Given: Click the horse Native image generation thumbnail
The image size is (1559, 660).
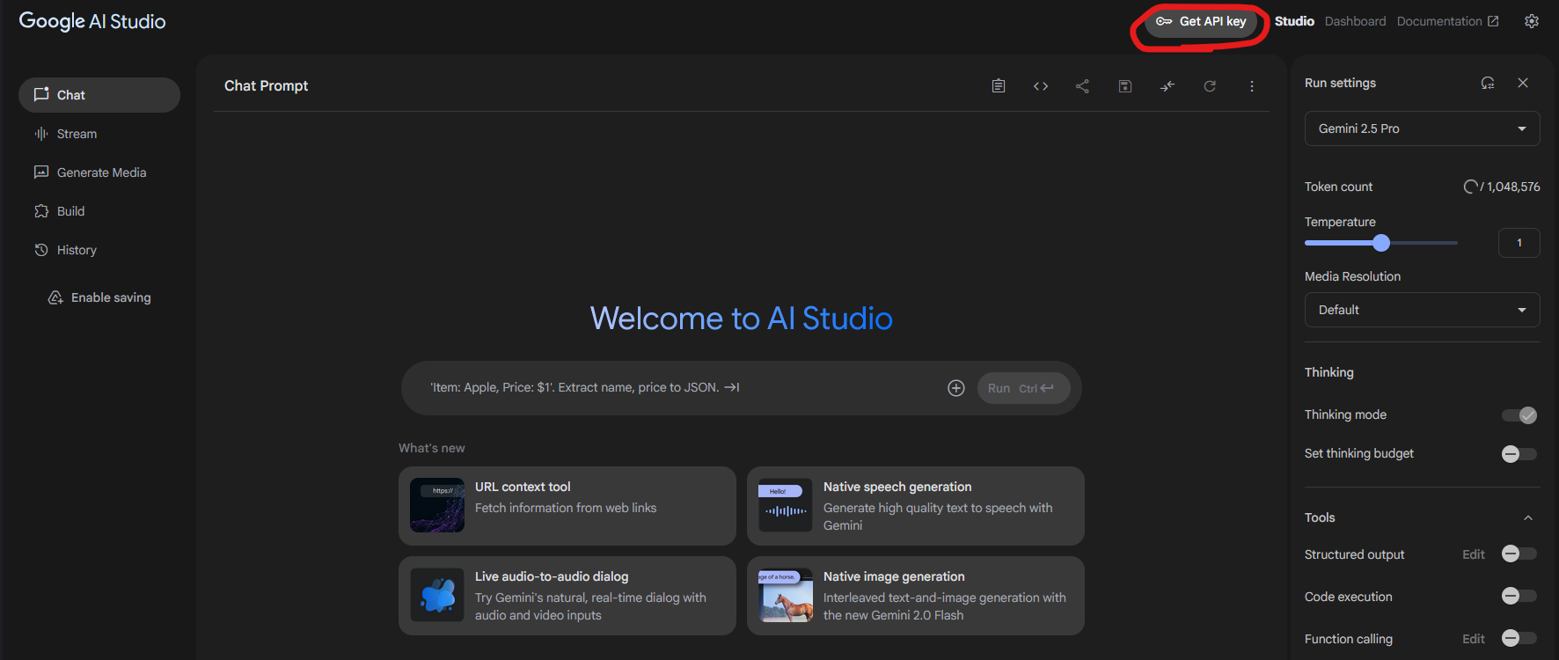Looking at the screenshot, I should pyautogui.click(x=786, y=595).
